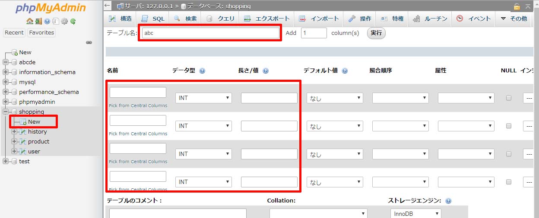Click the phpMyAdmin home icon
Viewport: 539px width, 218px height.
click(29, 21)
